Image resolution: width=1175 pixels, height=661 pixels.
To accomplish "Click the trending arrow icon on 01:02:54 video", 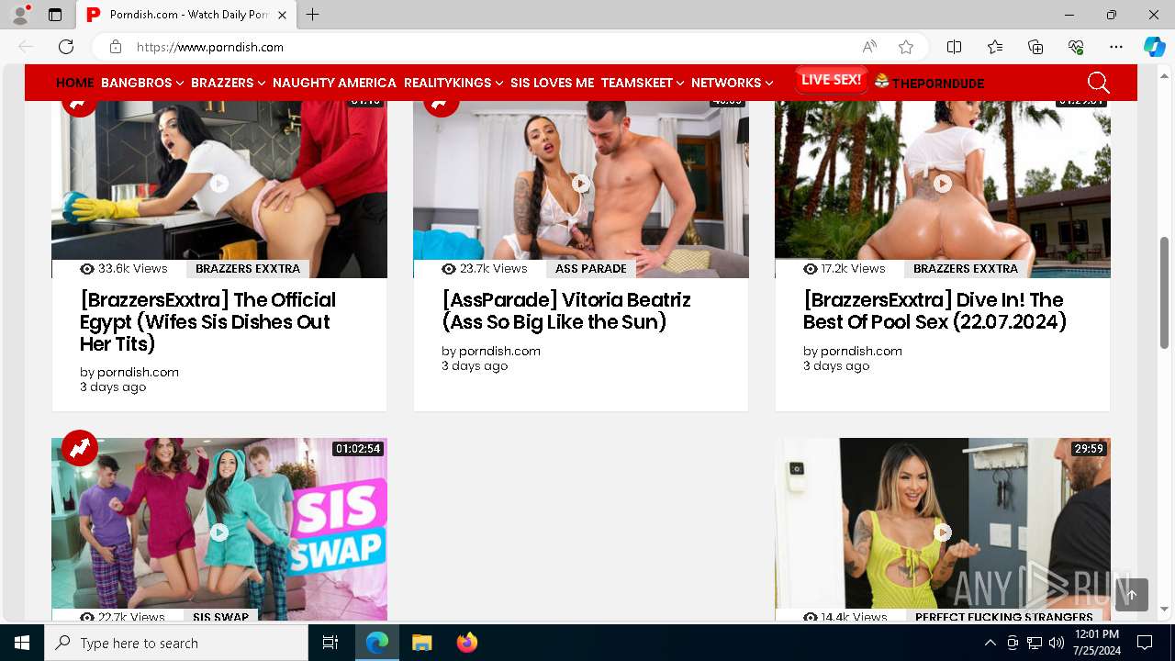I will click(x=80, y=448).
